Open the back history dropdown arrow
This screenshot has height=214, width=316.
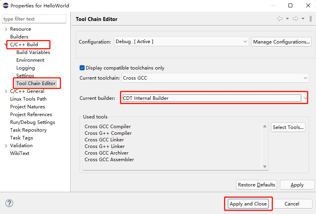(287, 19)
